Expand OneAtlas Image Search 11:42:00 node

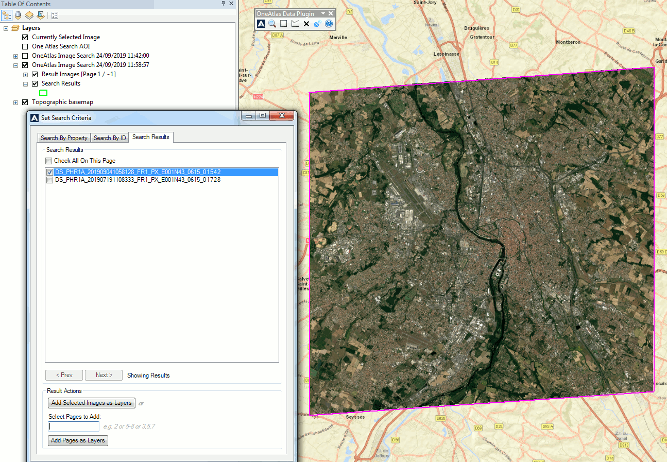click(15, 55)
